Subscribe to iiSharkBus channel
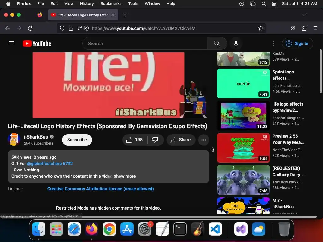Image resolution: width=323 pixels, height=242 pixels. (x=77, y=140)
